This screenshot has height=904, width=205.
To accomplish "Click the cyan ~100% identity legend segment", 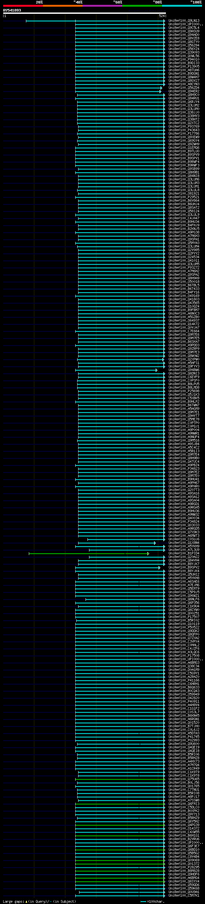I will [182, 6].
